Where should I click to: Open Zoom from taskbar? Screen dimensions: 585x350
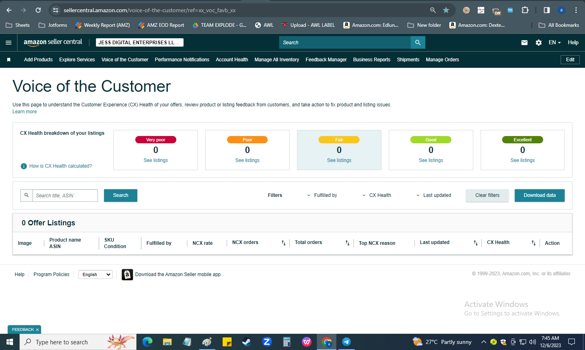point(267,342)
